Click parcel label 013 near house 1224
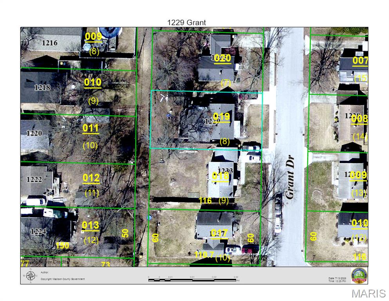Viewport: 389px width, 301px height. tap(90, 225)
